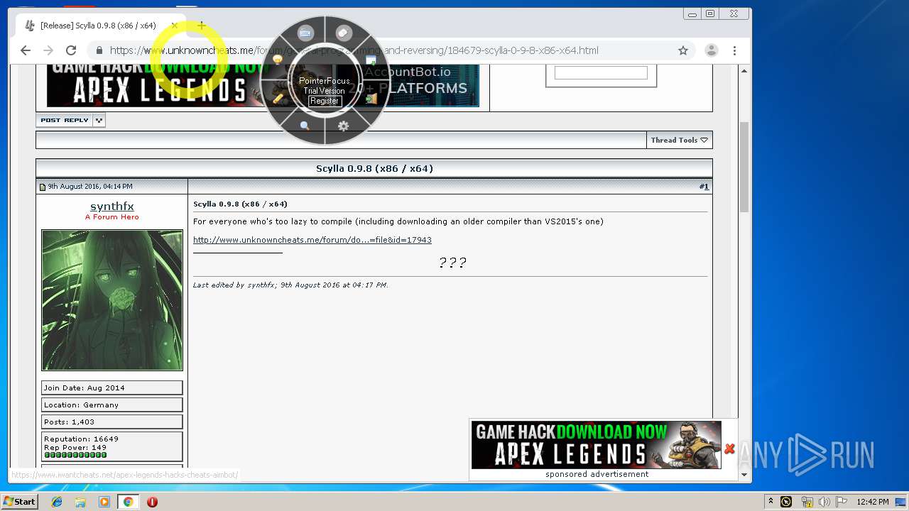Go back in Chrome
The height and width of the screenshot is (511, 909).
(26, 50)
